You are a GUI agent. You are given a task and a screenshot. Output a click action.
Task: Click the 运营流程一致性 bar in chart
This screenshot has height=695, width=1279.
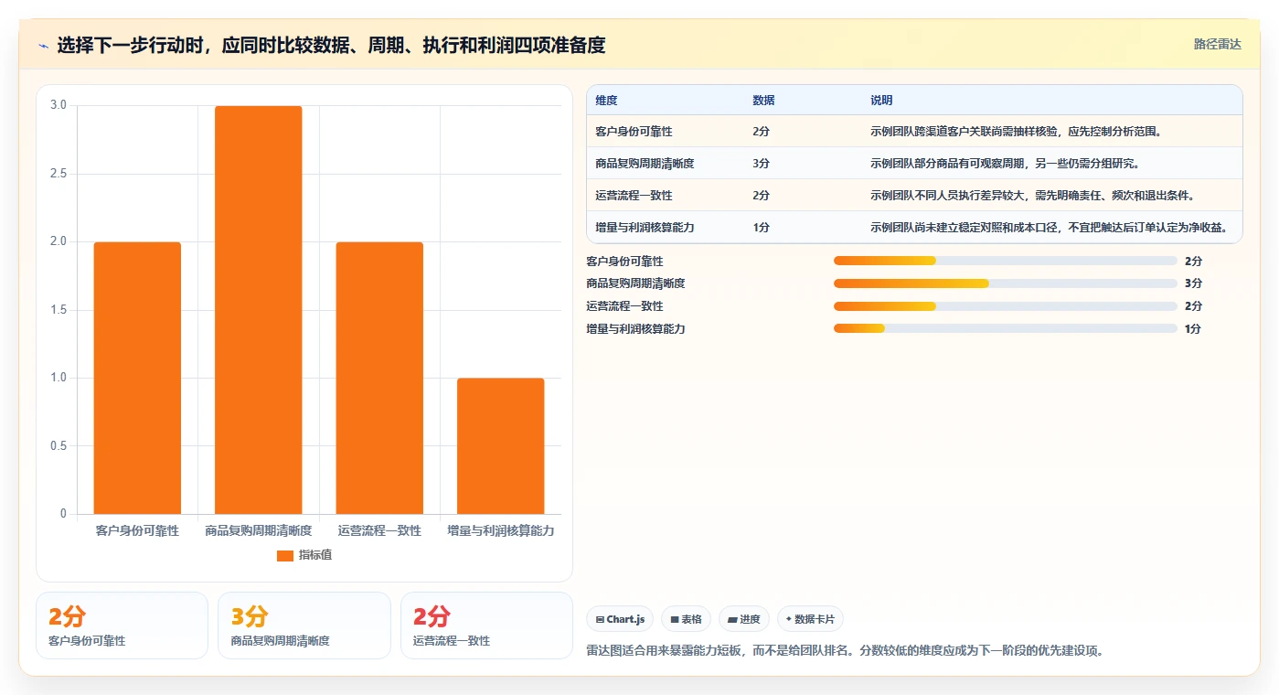click(379, 378)
